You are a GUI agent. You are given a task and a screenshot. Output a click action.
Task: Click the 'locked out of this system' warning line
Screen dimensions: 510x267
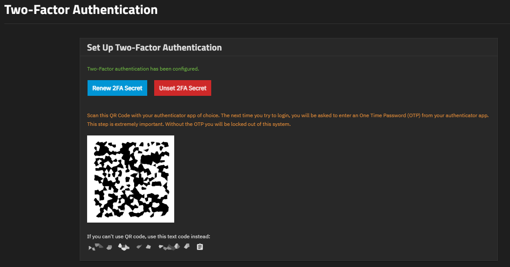[x=189, y=124]
